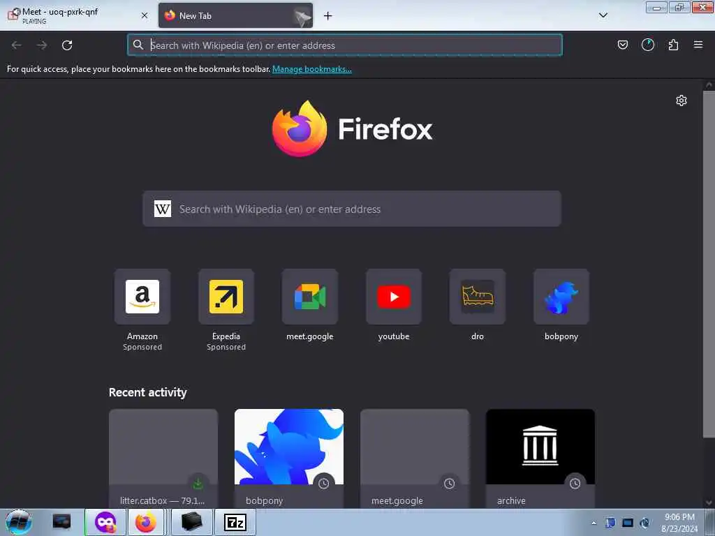Viewport: 715px width, 536px height.
Task: Open Save to Pocket icon
Action: (622, 45)
